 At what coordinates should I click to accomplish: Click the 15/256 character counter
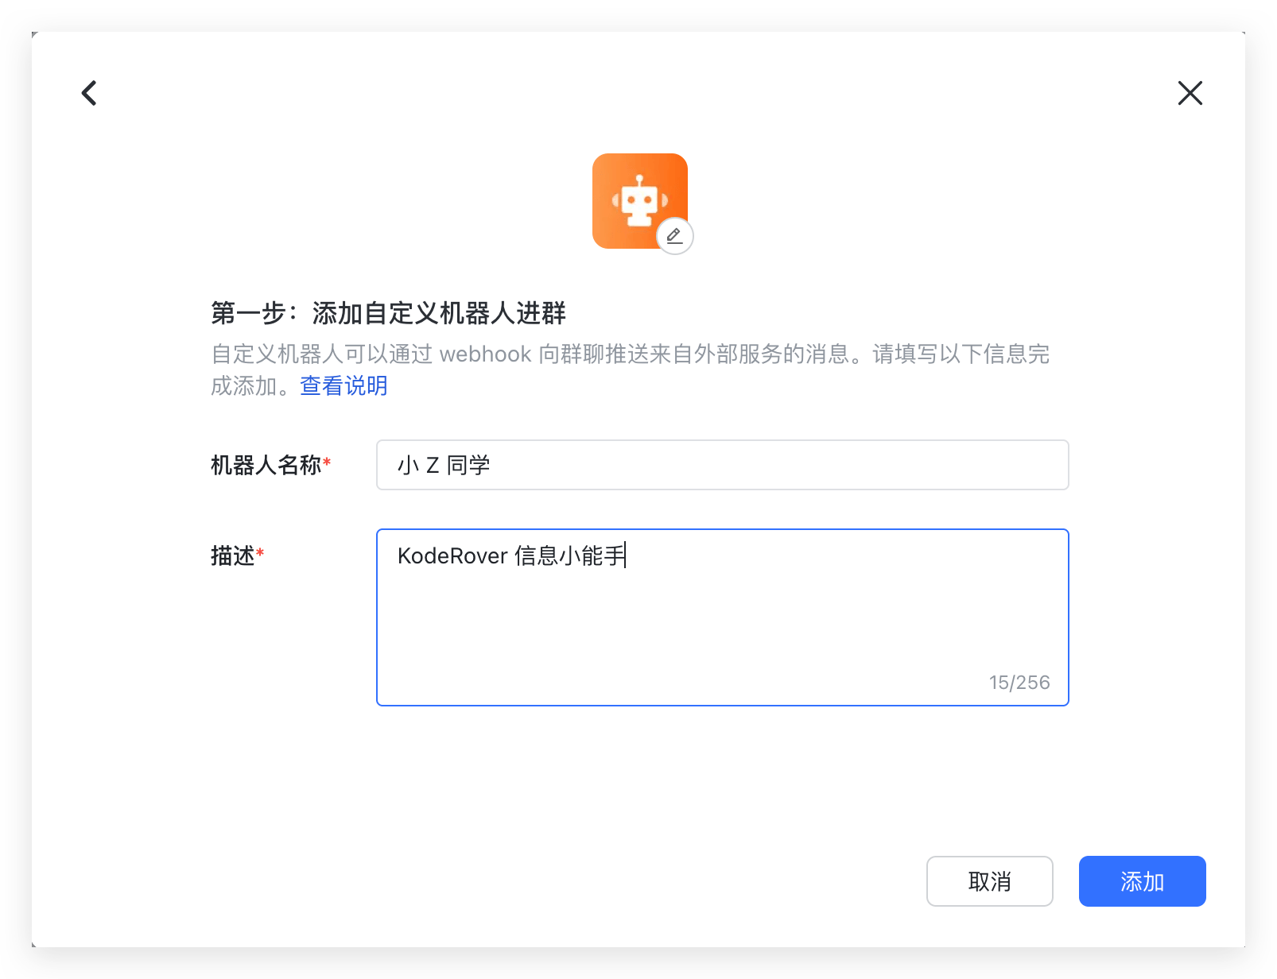[x=1019, y=682]
